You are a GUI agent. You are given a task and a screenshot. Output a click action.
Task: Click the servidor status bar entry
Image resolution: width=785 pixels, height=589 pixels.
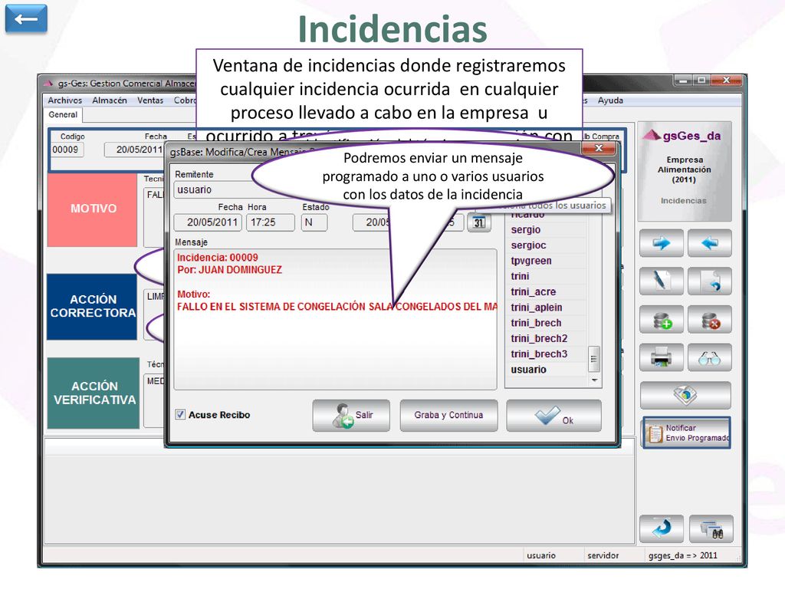coord(603,555)
